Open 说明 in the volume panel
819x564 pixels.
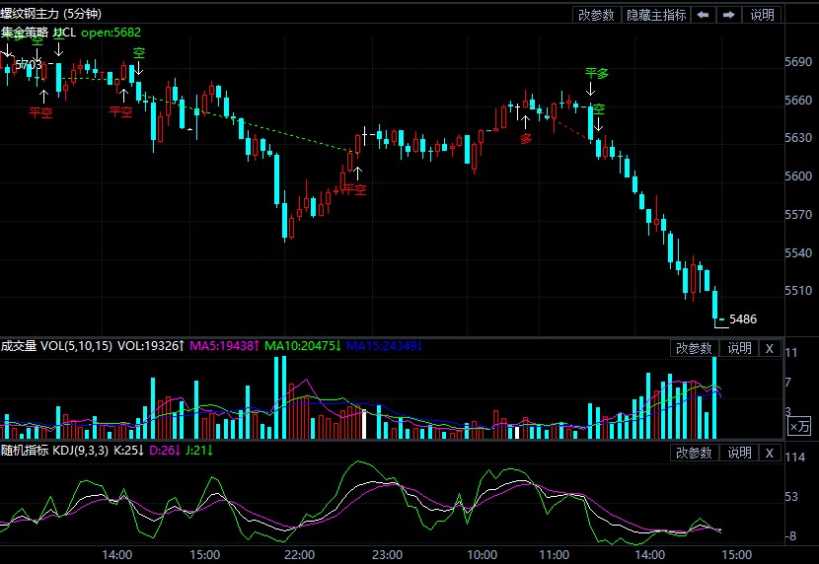(x=739, y=348)
